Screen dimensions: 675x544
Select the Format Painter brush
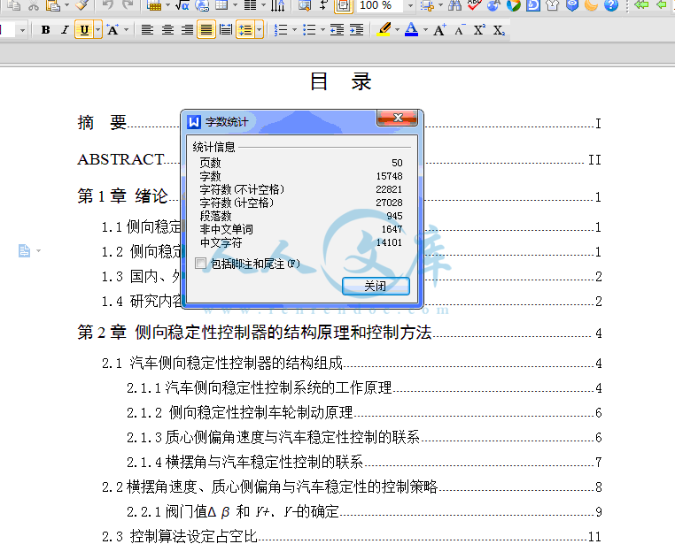[x=81, y=5]
